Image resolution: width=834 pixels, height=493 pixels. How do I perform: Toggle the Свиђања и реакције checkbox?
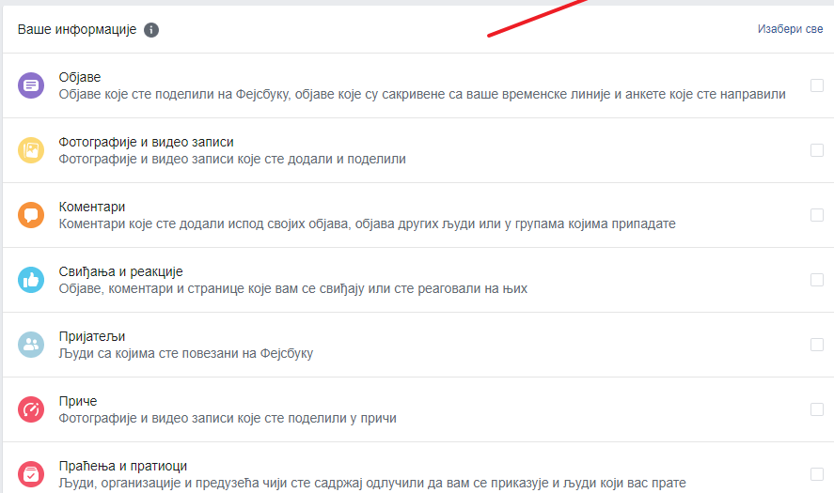click(817, 280)
